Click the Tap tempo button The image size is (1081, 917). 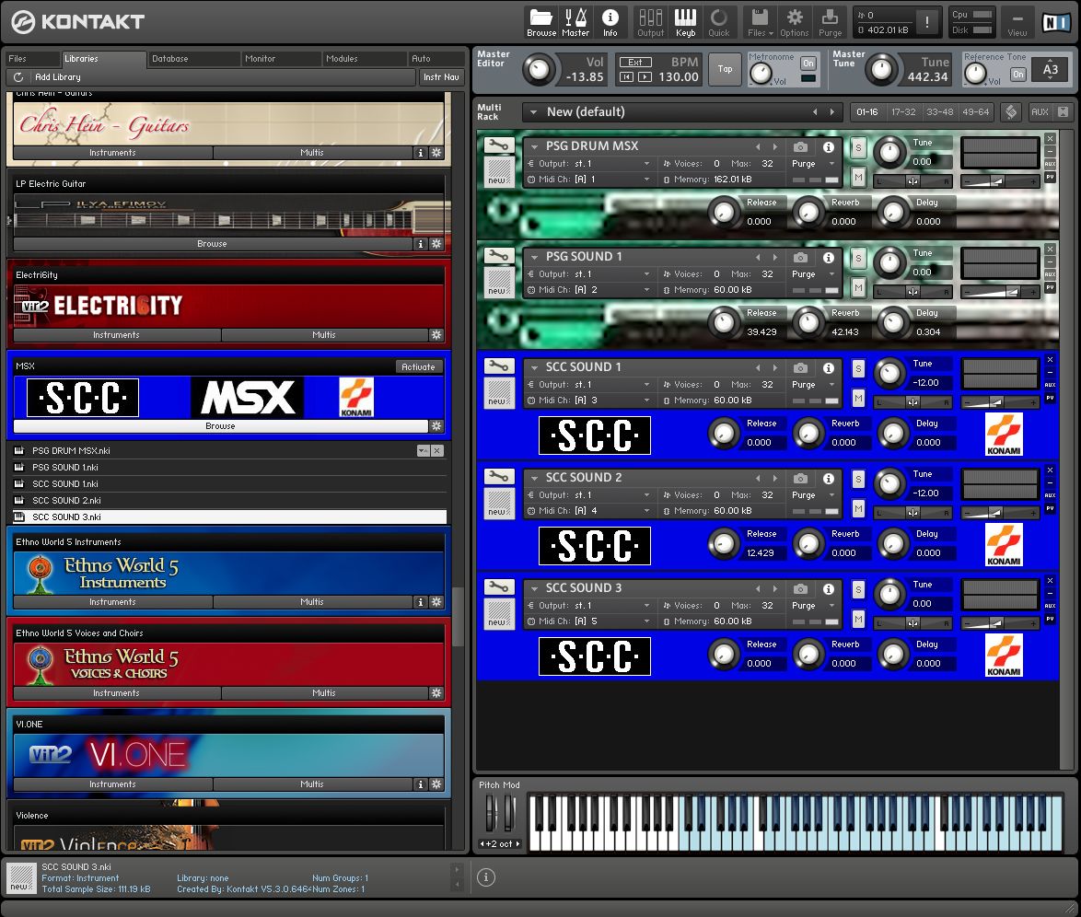[725, 68]
